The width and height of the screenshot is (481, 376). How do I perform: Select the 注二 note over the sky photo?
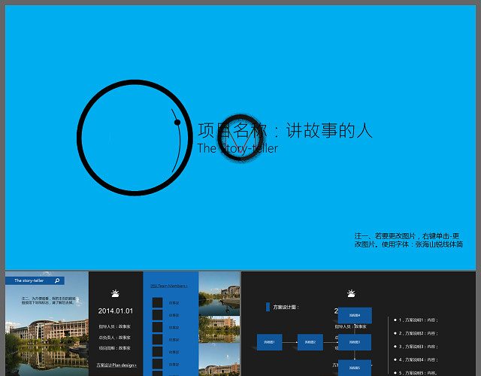coord(48,300)
